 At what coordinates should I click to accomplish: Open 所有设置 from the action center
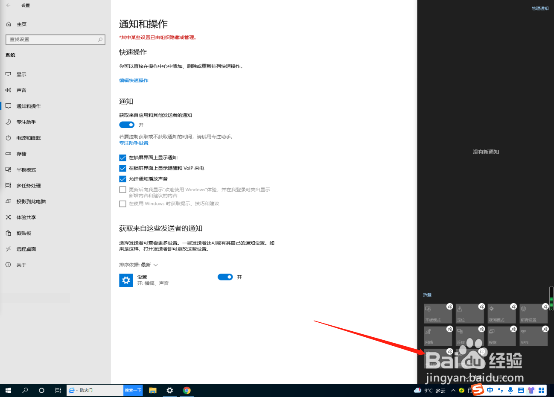pyautogui.click(x=533, y=314)
